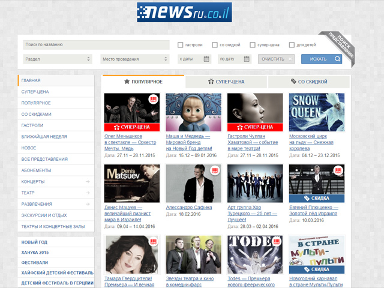The width and height of the screenshot is (384, 288).
Task: Open the Snow Queen thumbnail
Action: (317, 112)
